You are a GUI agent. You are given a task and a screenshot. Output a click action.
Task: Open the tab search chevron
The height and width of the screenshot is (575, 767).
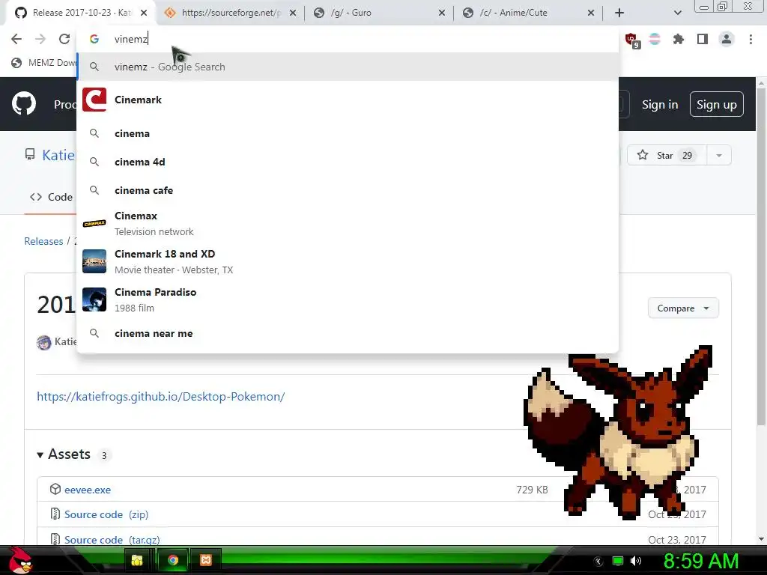(x=677, y=13)
